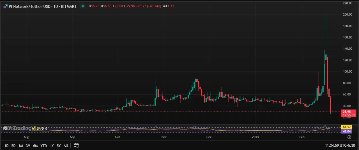Select the All time range

(x=66, y=146)
